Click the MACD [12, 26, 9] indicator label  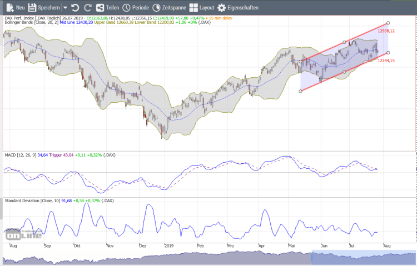[21, 155]
